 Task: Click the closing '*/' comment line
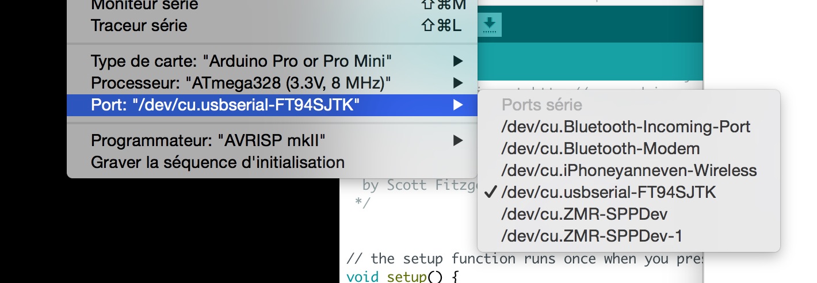[x=362, y=202]
